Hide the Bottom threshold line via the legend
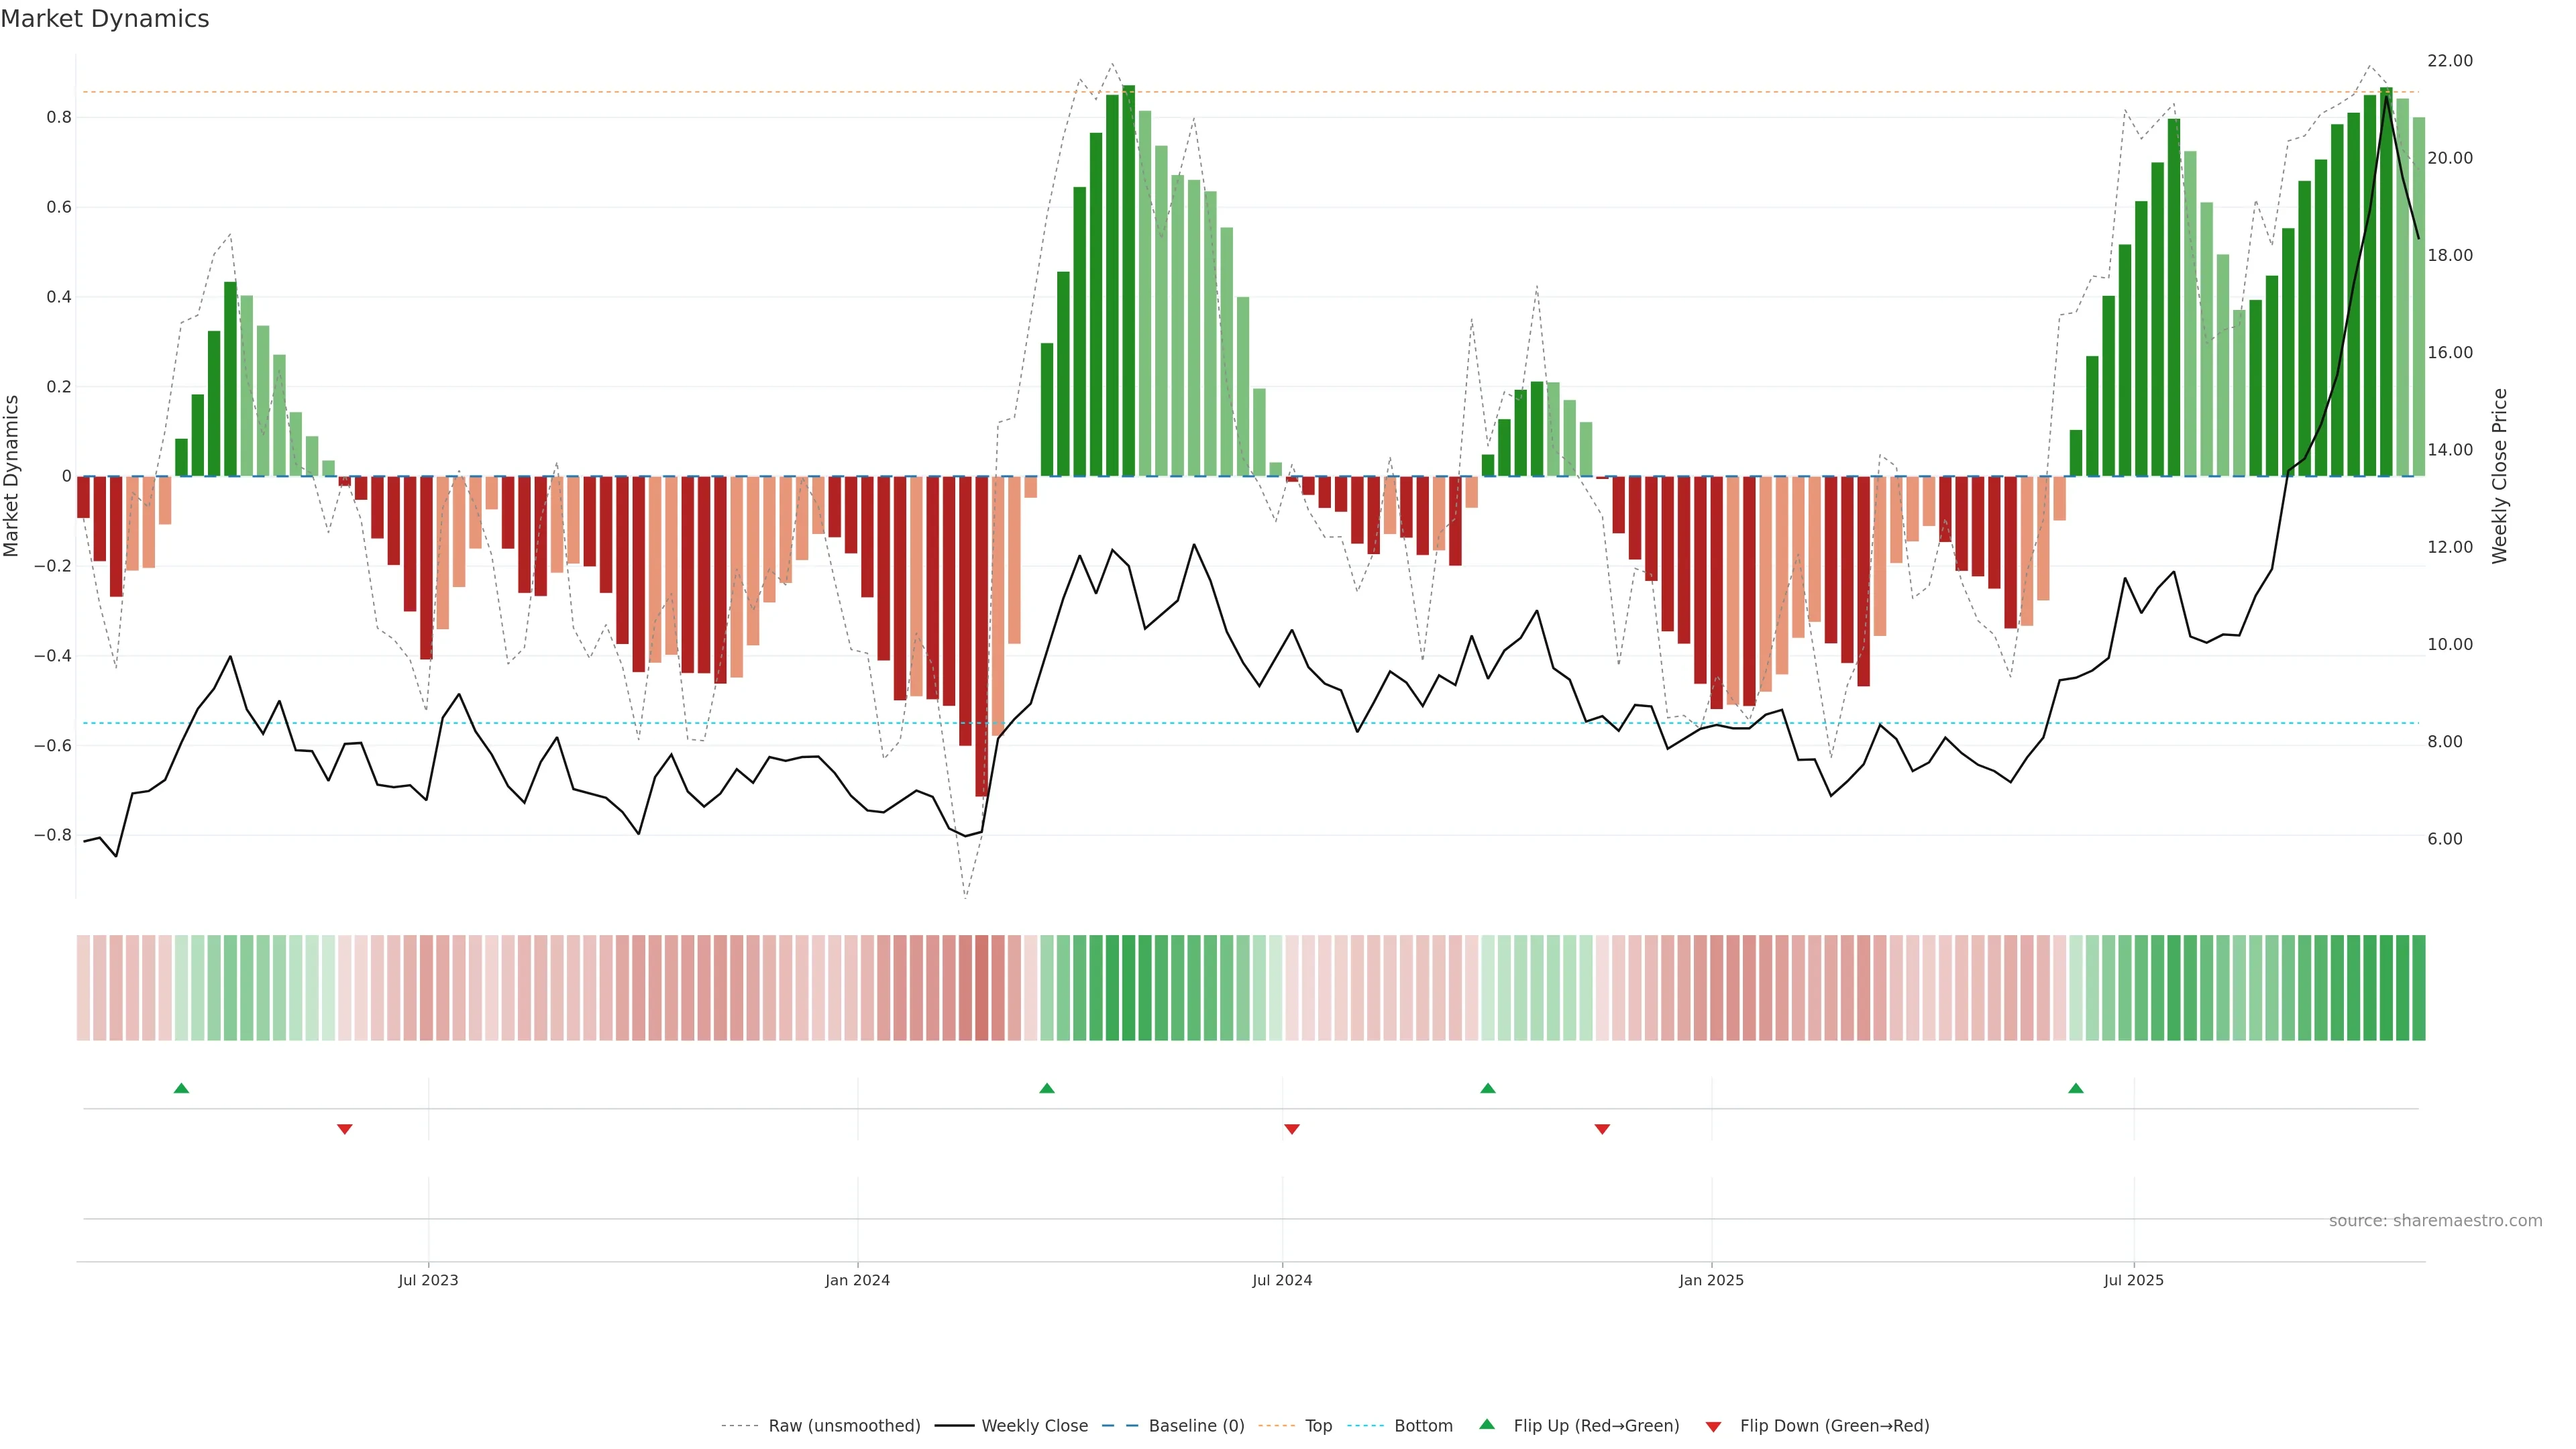Viewport: 2576px width, 1449px height. (x=1423, y=1426)
